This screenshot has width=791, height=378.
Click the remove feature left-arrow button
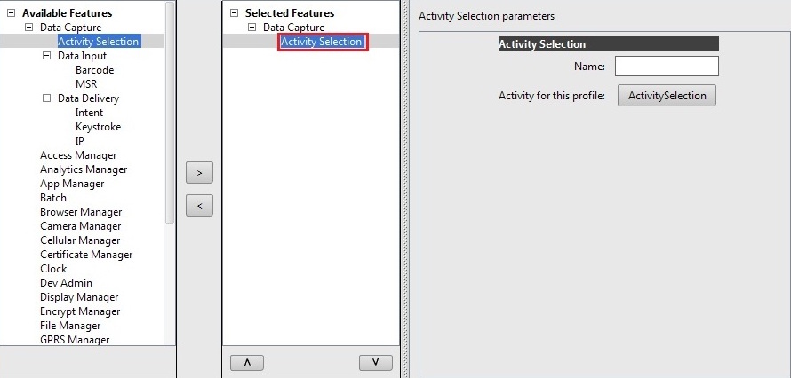[199, 206]
